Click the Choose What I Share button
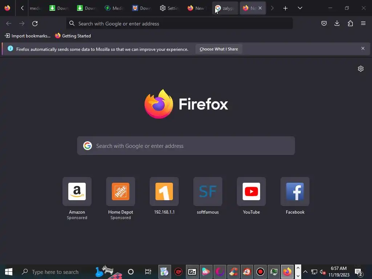The height and width of the screenshot is (279, 372). (x=219, y=49)
